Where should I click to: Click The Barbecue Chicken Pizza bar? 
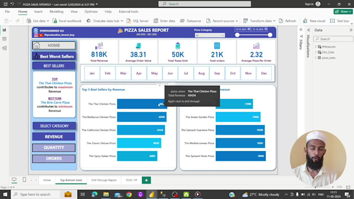tap(142, 117)
